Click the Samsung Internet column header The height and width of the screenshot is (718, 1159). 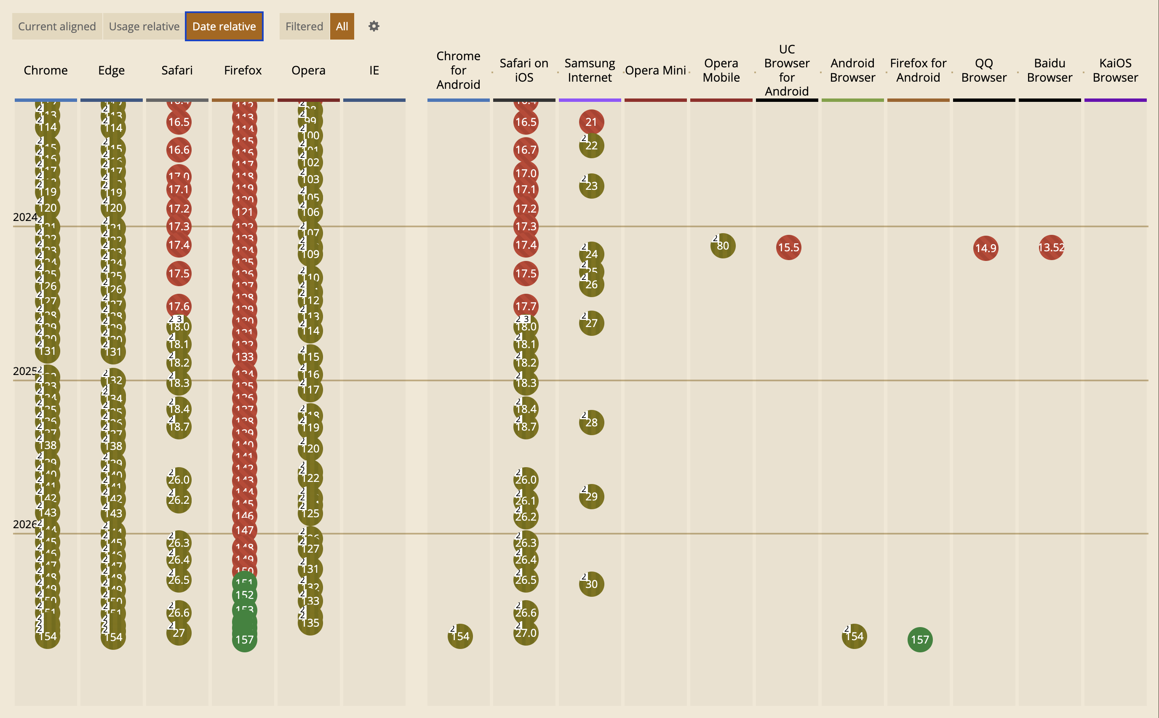tap(590, 70)
